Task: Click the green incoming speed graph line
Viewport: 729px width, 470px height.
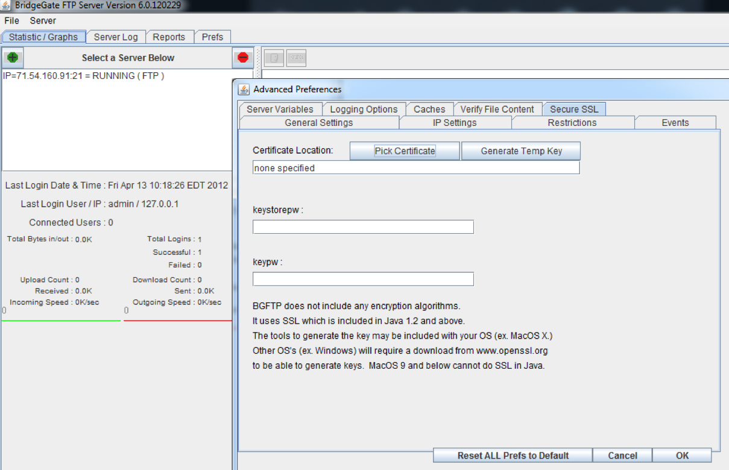Action: 61,321
